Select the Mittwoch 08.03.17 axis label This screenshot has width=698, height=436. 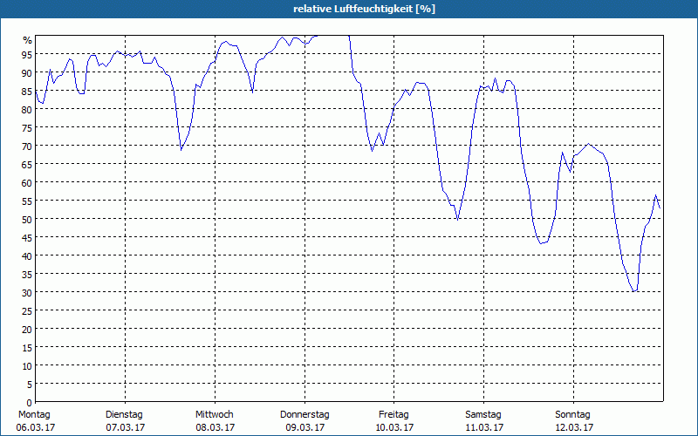pos(215,421)
